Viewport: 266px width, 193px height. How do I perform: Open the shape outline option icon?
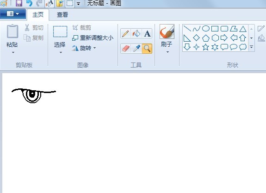[261, 28]
